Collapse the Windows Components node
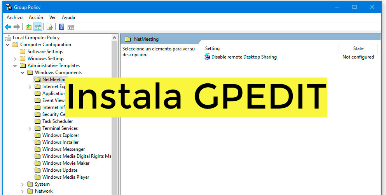The image size is (386, 195). coord(23,73)
